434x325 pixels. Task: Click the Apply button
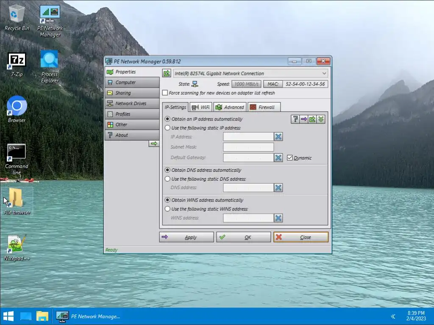click(x=186, y=237)
